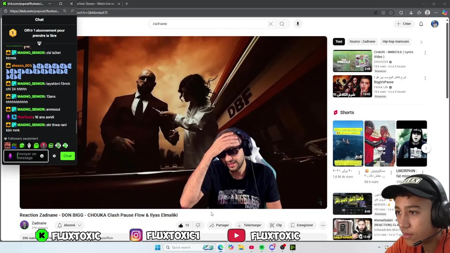The height and width of the screenshot is (253, 450).
Task: Open browser settings and more menu
Action: [x=436, y=13]
